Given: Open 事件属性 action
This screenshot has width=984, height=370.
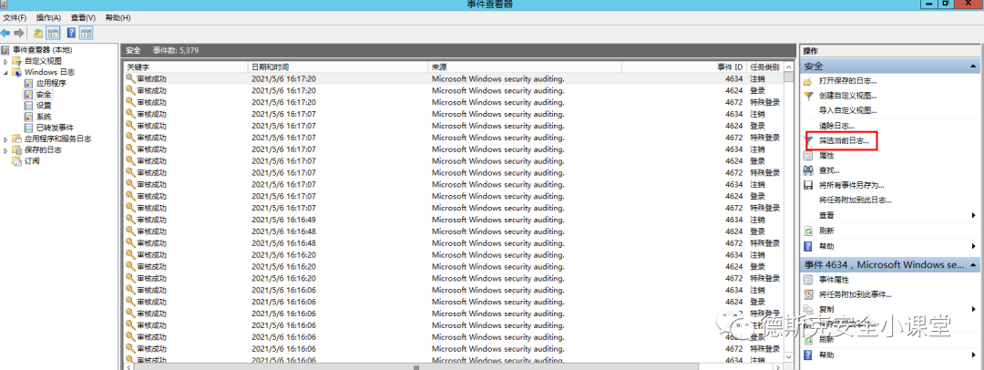Looking at the screenshot, I should tap(834, 280).
